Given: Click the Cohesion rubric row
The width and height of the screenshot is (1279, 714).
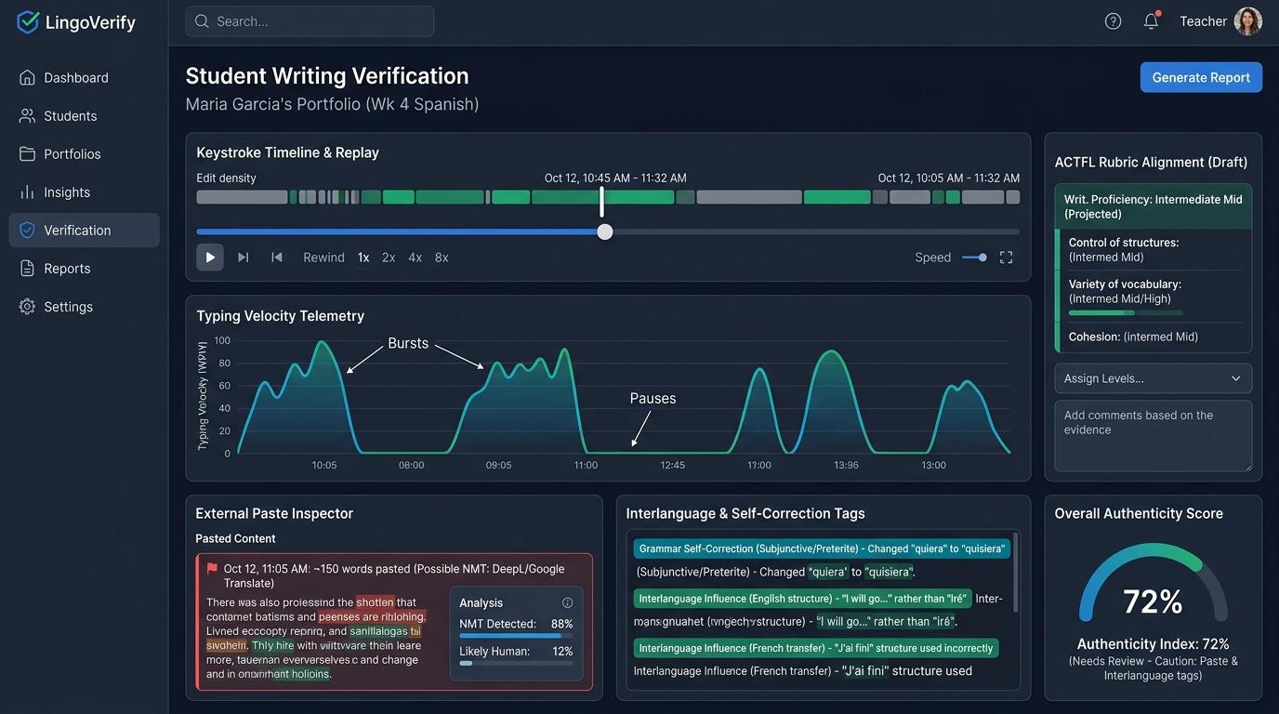Looking at the screenshot, I should [x=1154, y=337].
